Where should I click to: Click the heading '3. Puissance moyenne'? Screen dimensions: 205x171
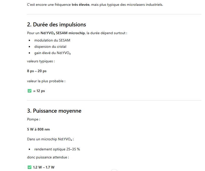(x=54, y=111)
